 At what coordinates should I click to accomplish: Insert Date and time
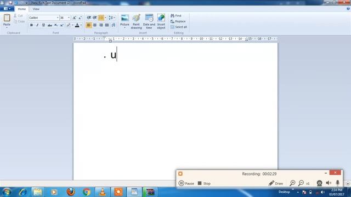[x=149, y=21]
